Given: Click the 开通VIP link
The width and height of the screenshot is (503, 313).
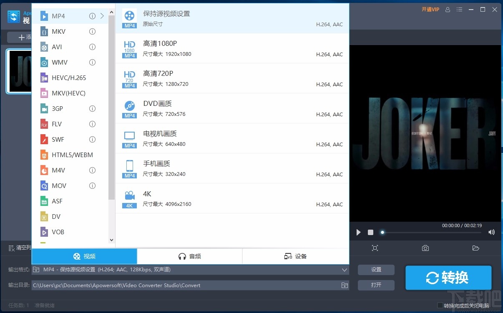Looking at the screenshot, I should pos(430,9).
